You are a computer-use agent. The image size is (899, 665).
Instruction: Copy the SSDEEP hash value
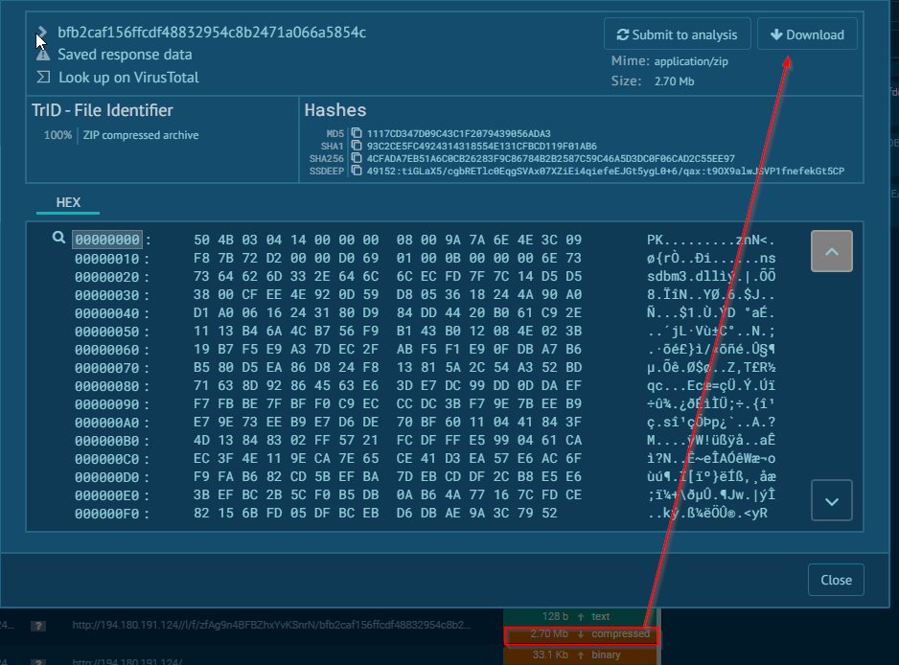click(x=357, y=171)
